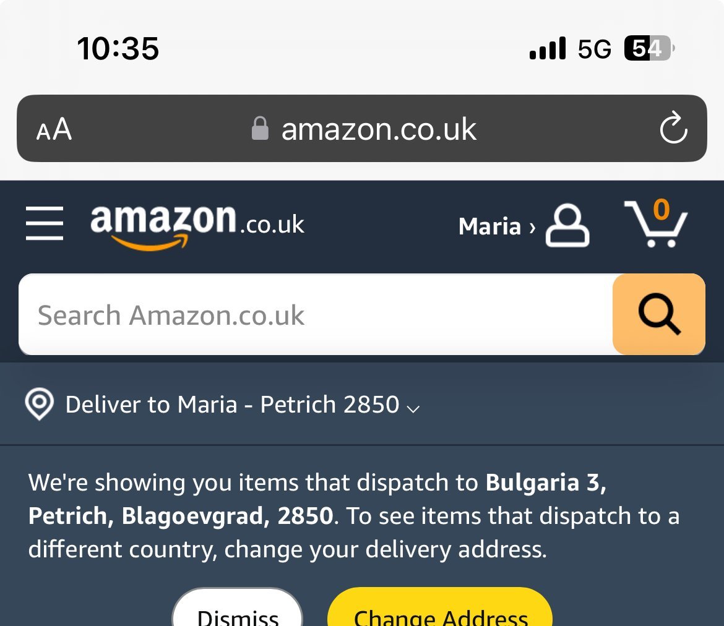Tap the padlock site security icon
This screenshot has width=724, height=626.
coord(260,128)
